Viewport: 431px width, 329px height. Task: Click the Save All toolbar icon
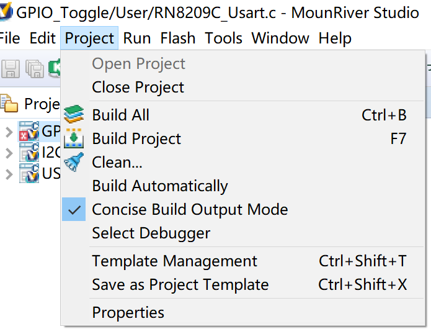pyautogui.click(x=34, y=68)
